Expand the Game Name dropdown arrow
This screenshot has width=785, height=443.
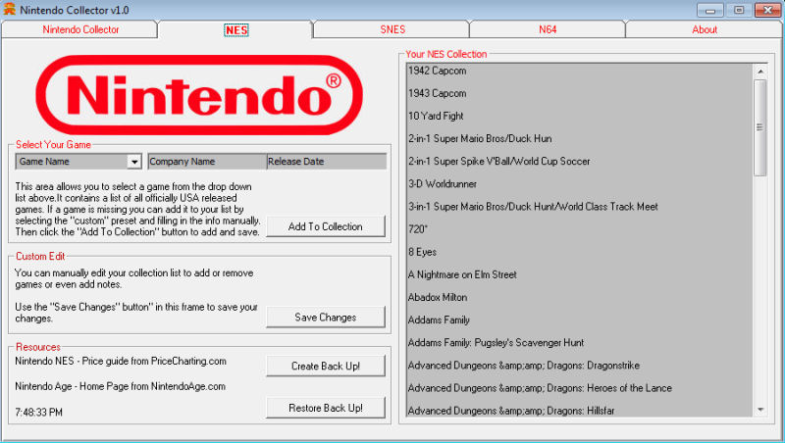click(134, 162)
